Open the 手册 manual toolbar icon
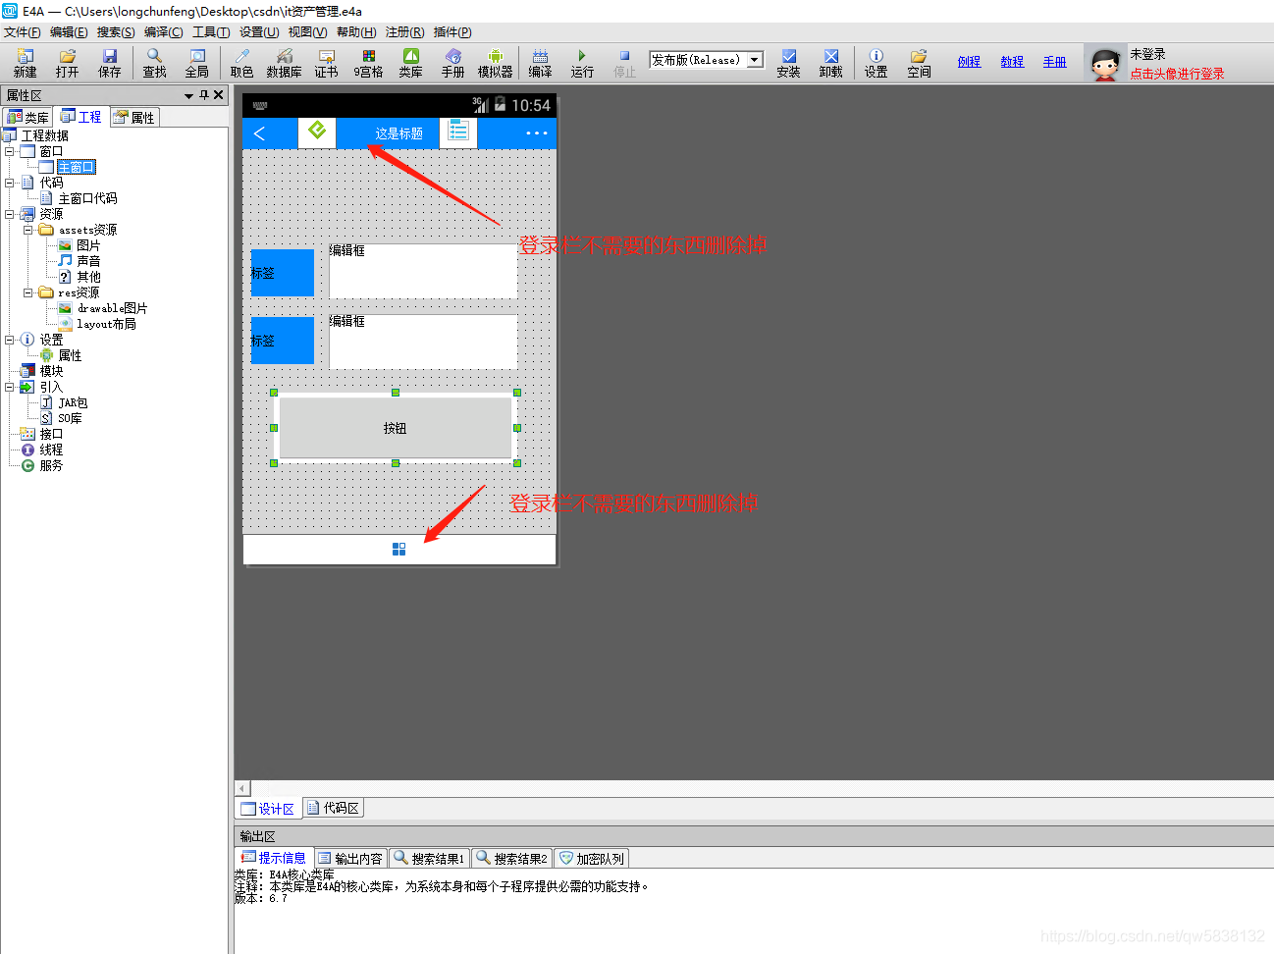 point(452,63)
